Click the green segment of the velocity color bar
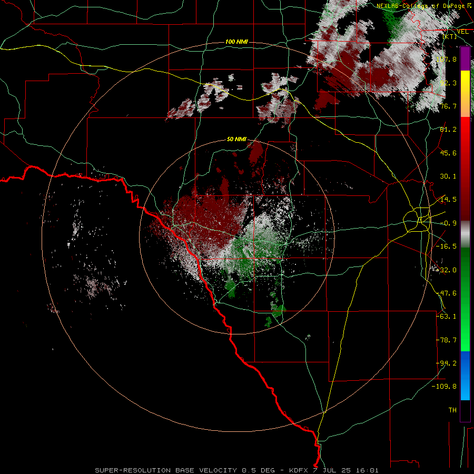 (x=465, y=299)
